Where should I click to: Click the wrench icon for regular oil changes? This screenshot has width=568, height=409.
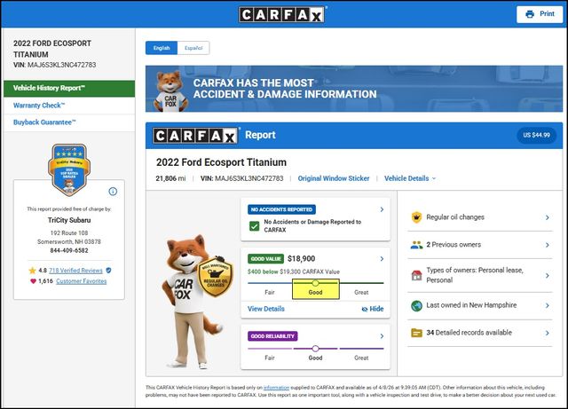pyautogui.click(x=416, y=217)
